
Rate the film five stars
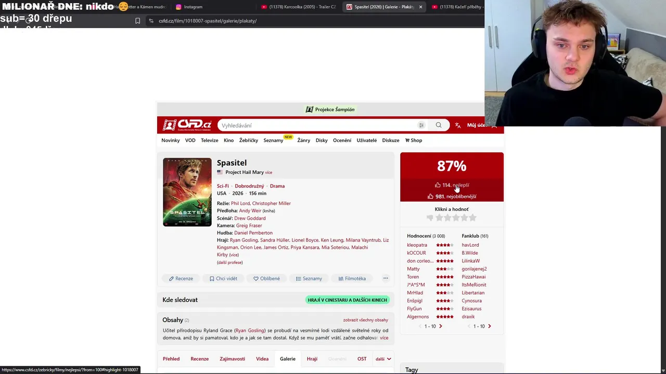pos(472,218)
